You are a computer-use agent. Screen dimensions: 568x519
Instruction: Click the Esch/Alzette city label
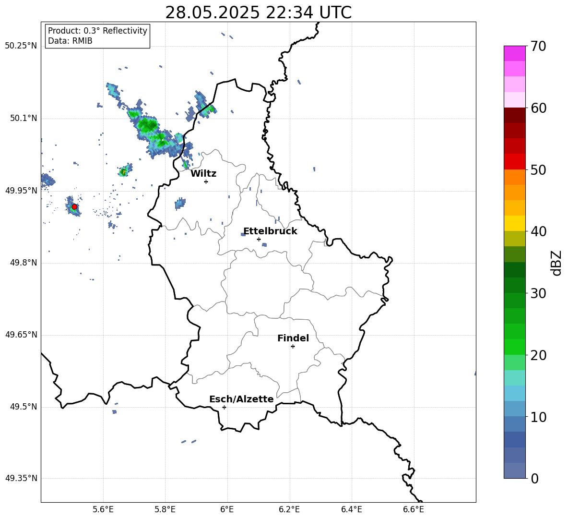[x=241, y=399]
